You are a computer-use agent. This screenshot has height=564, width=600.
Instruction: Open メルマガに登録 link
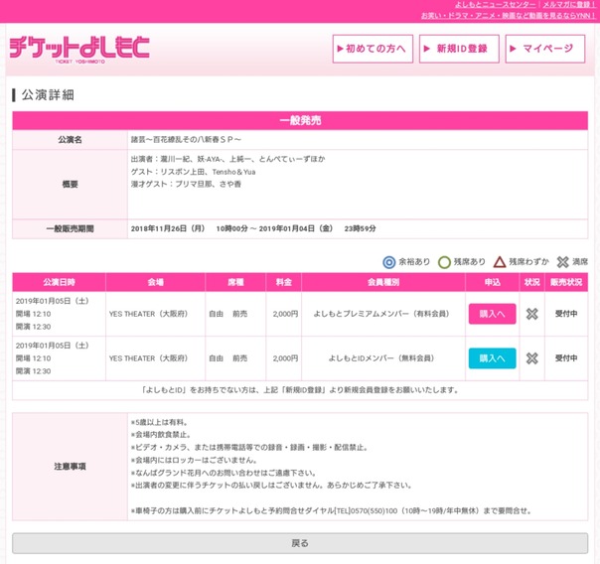pyautogui.click(x=569, y=5)
